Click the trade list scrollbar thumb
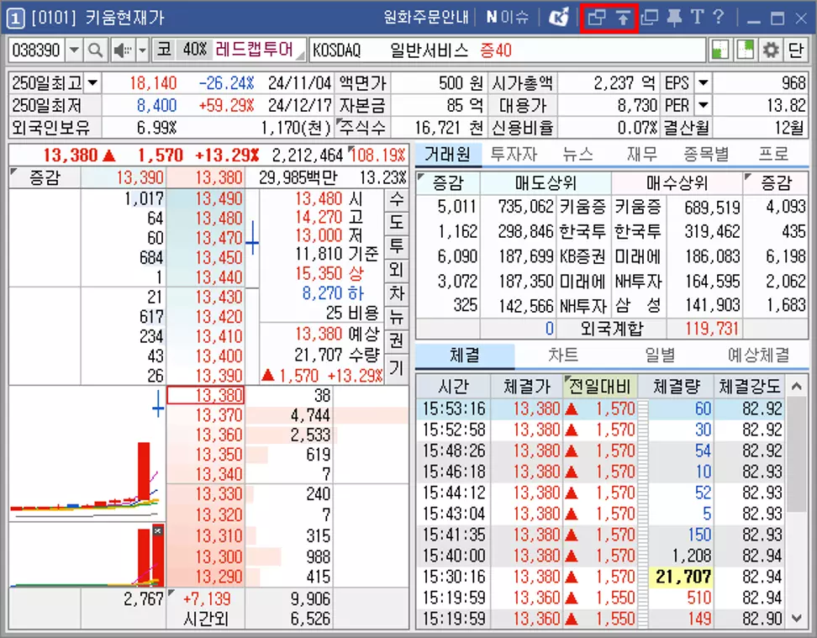The width and height of the screenshot is (817, 638). pyautogui.click(x=796, y=455)
